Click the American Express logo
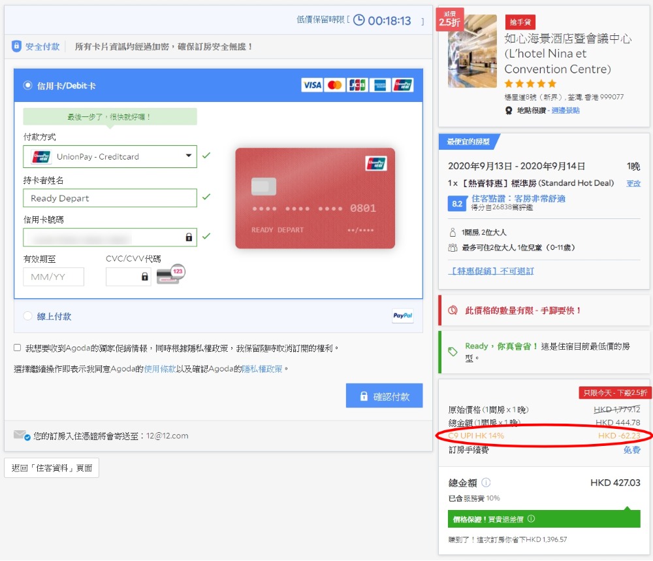 (379, 85)
